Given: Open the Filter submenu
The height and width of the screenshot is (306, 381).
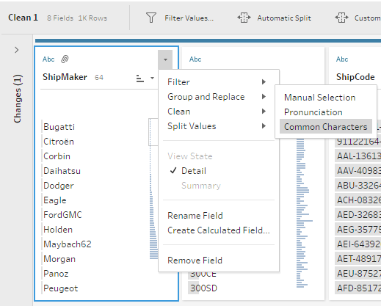Looking at the screenshot, I should tap(219, 82).
